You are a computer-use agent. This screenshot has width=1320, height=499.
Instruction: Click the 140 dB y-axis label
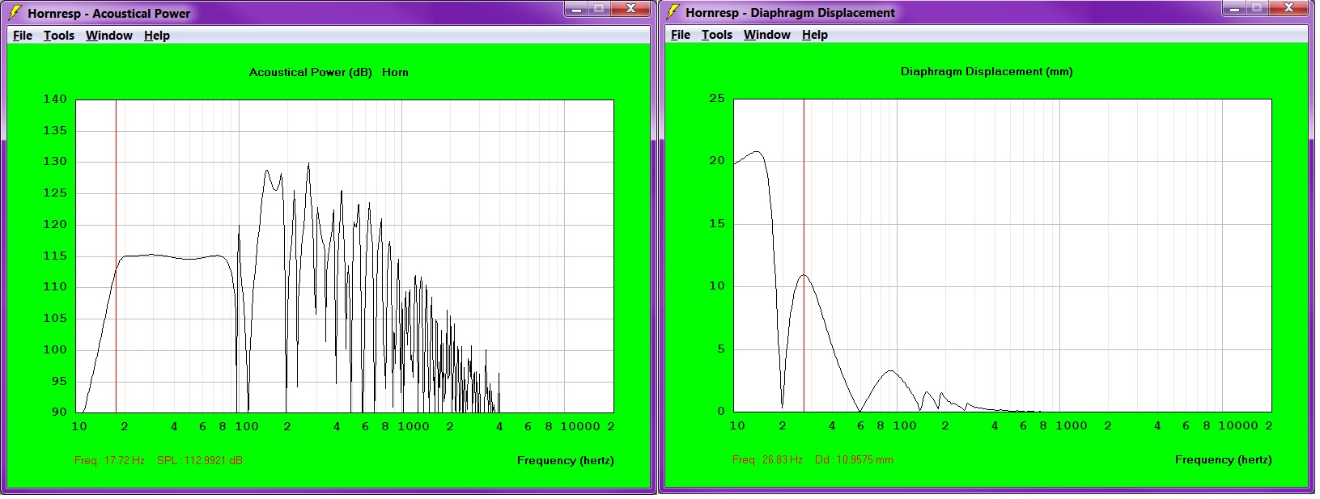coord(55,99)
